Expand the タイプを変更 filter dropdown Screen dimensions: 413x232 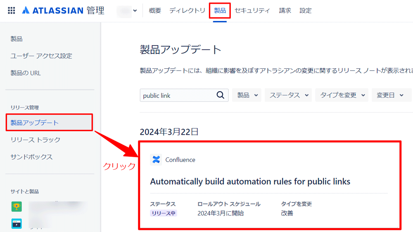point(342,95)
